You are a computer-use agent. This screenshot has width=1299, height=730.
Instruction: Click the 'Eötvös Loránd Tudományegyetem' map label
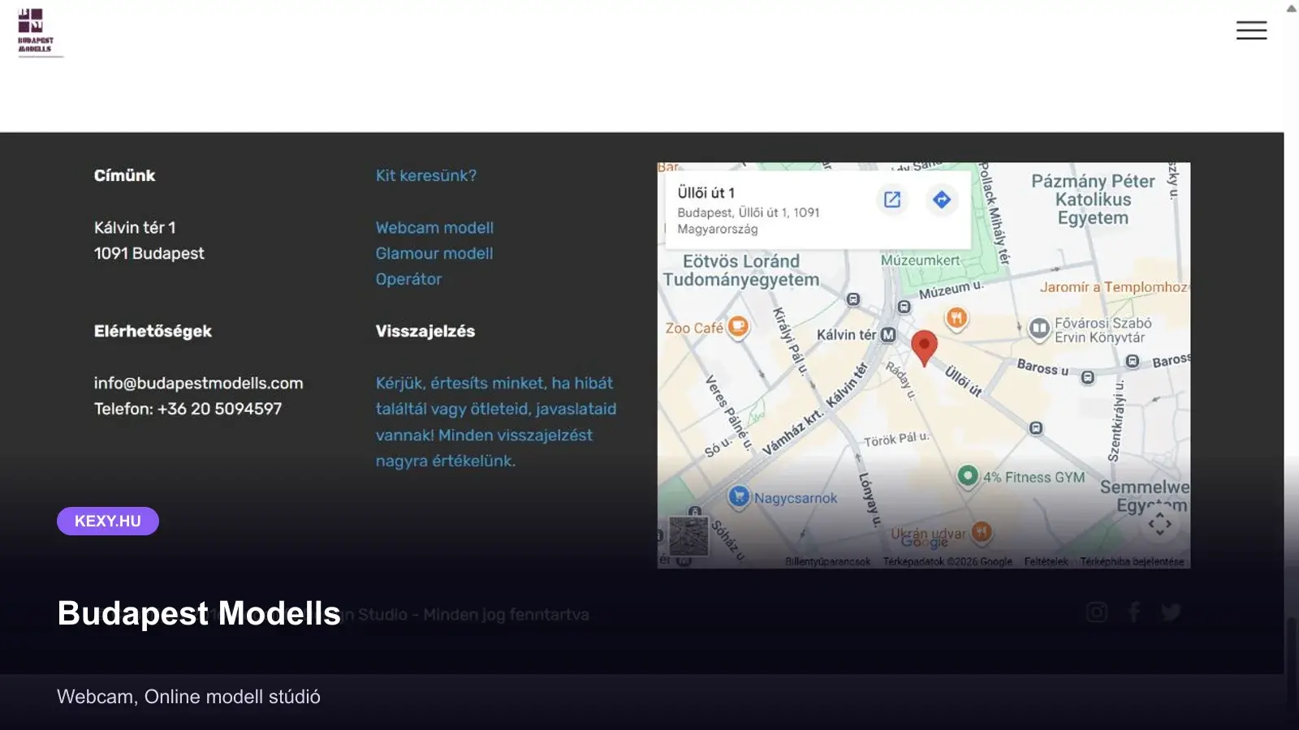point(741,270)
